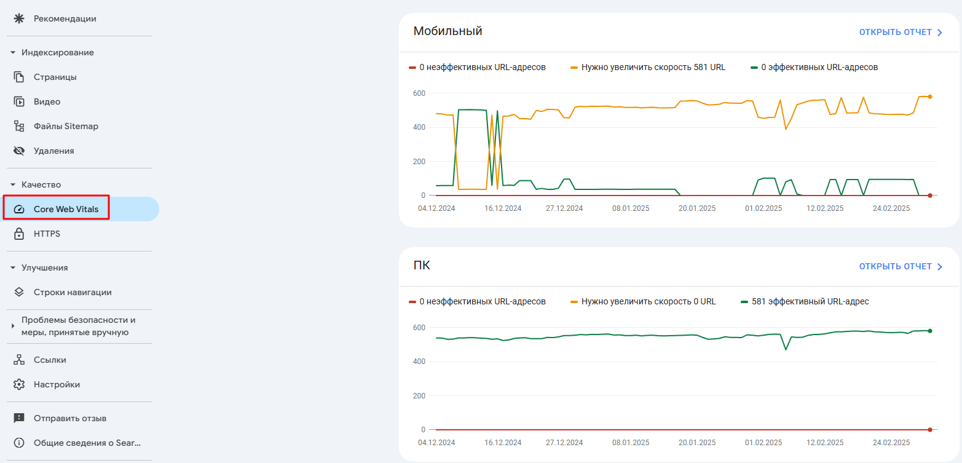This screenshot has height=463, width=962.
Task: Click the Файлы Sitemap icon
Action: [x=20, y=125]
